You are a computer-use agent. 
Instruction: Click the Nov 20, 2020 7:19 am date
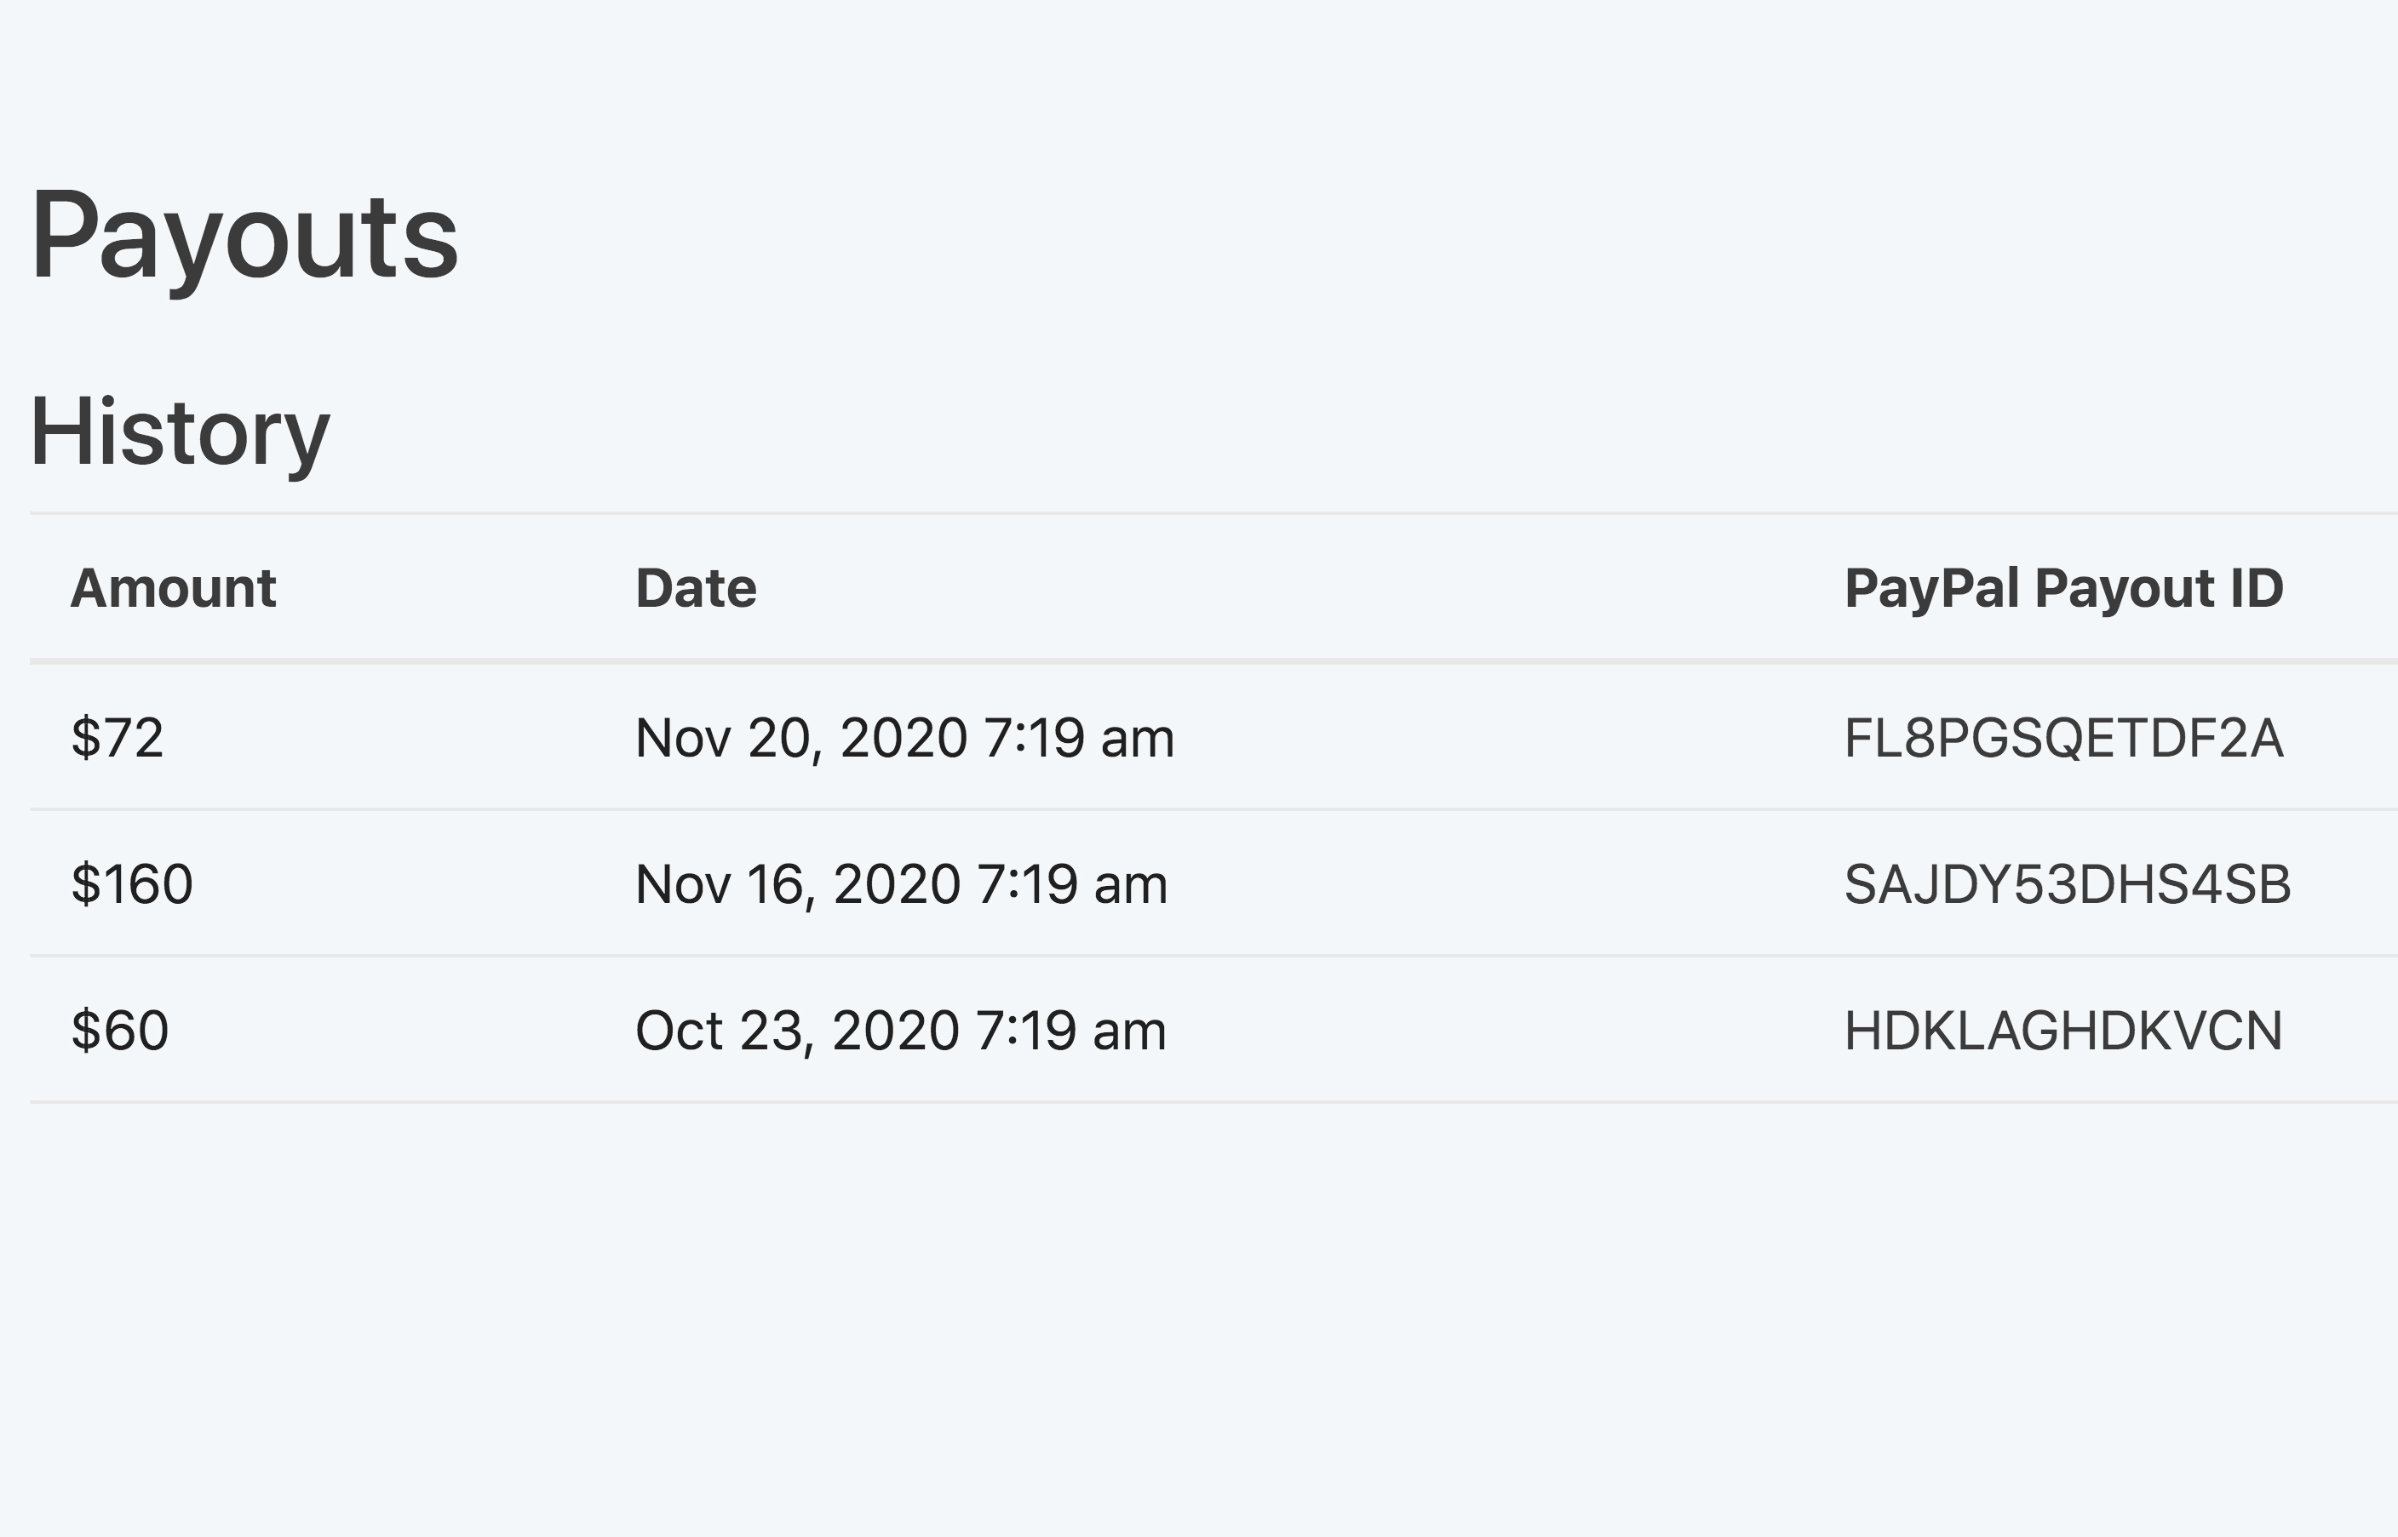tap(904, 739)
